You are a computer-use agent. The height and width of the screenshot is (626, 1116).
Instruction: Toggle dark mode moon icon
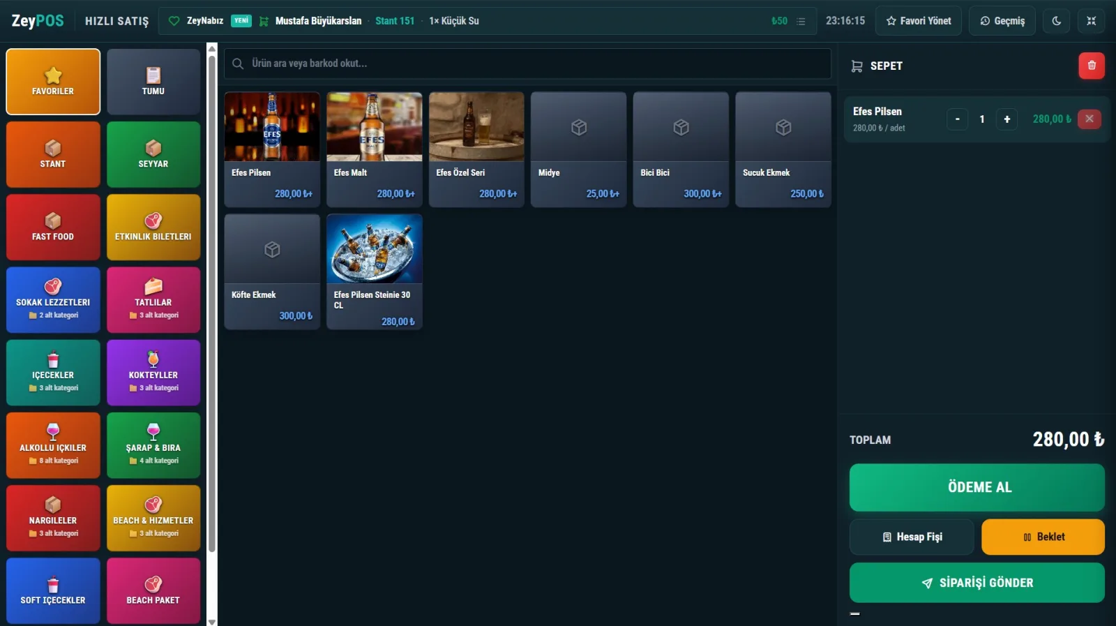(1057, 21)
